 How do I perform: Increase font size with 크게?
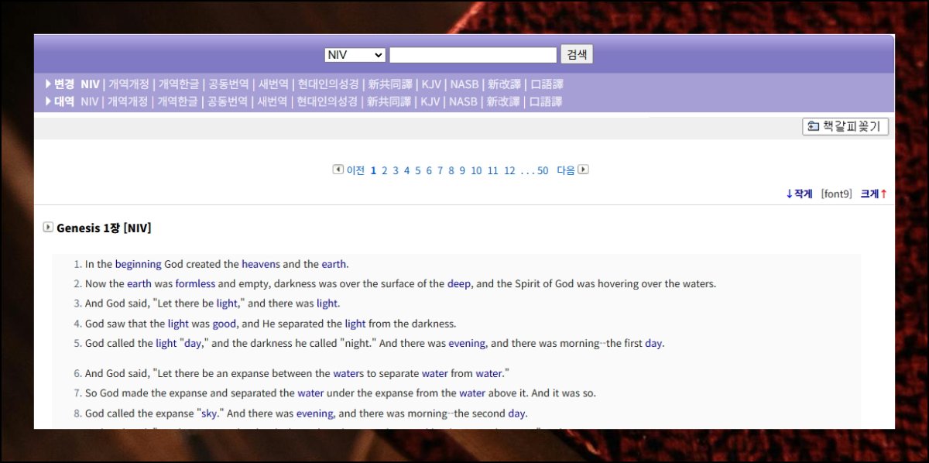tap(874, 194)
